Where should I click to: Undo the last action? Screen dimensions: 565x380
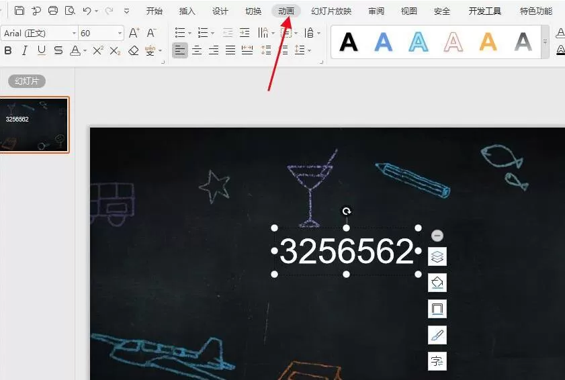tap(87, 11)
